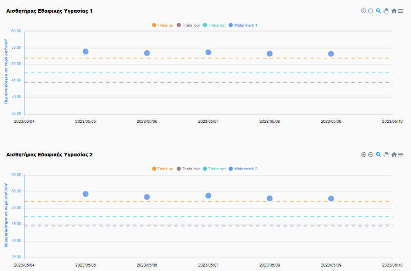The image size is (411, 271).
Task: Open the hamburger export menu on chart 1
Action: click(x=401, y=11)
